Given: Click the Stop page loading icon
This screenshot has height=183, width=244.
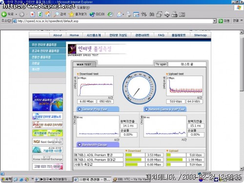Looking at the screenshot, I should (x=33, y=14).
